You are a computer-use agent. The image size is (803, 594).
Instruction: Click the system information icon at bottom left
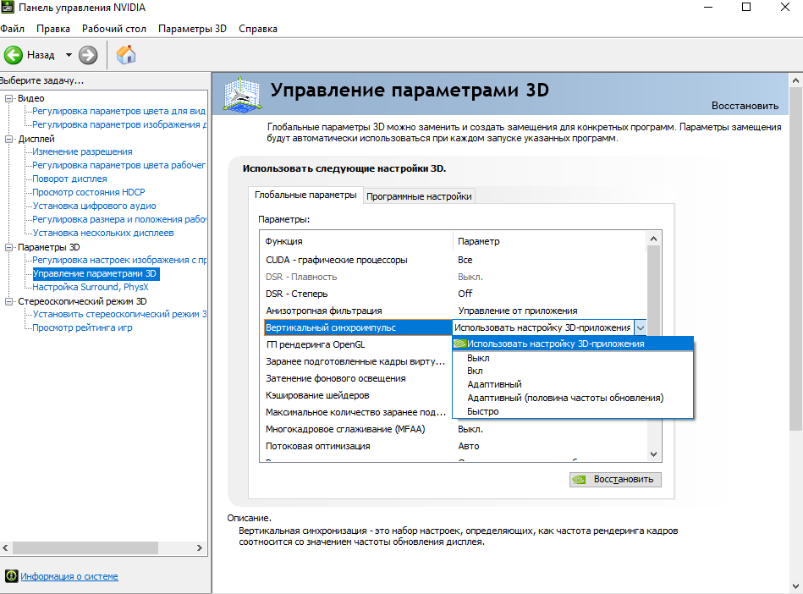11,576
